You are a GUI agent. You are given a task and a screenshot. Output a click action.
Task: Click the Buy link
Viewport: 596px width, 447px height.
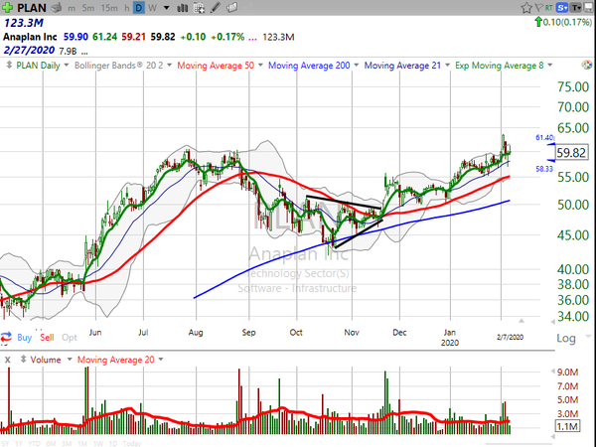[x=24, y=337]
